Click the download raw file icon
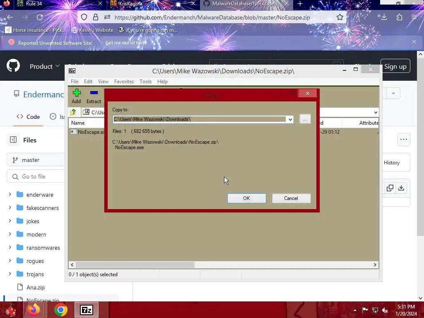This screenshot has height=318, width=424. tap(401, 188)
